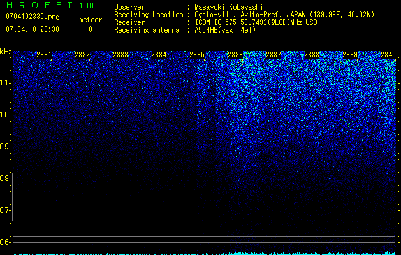The height and width of the screenshot is (255, 401).
Task: Click time marker 2337
Action: [x=273, y=55]
